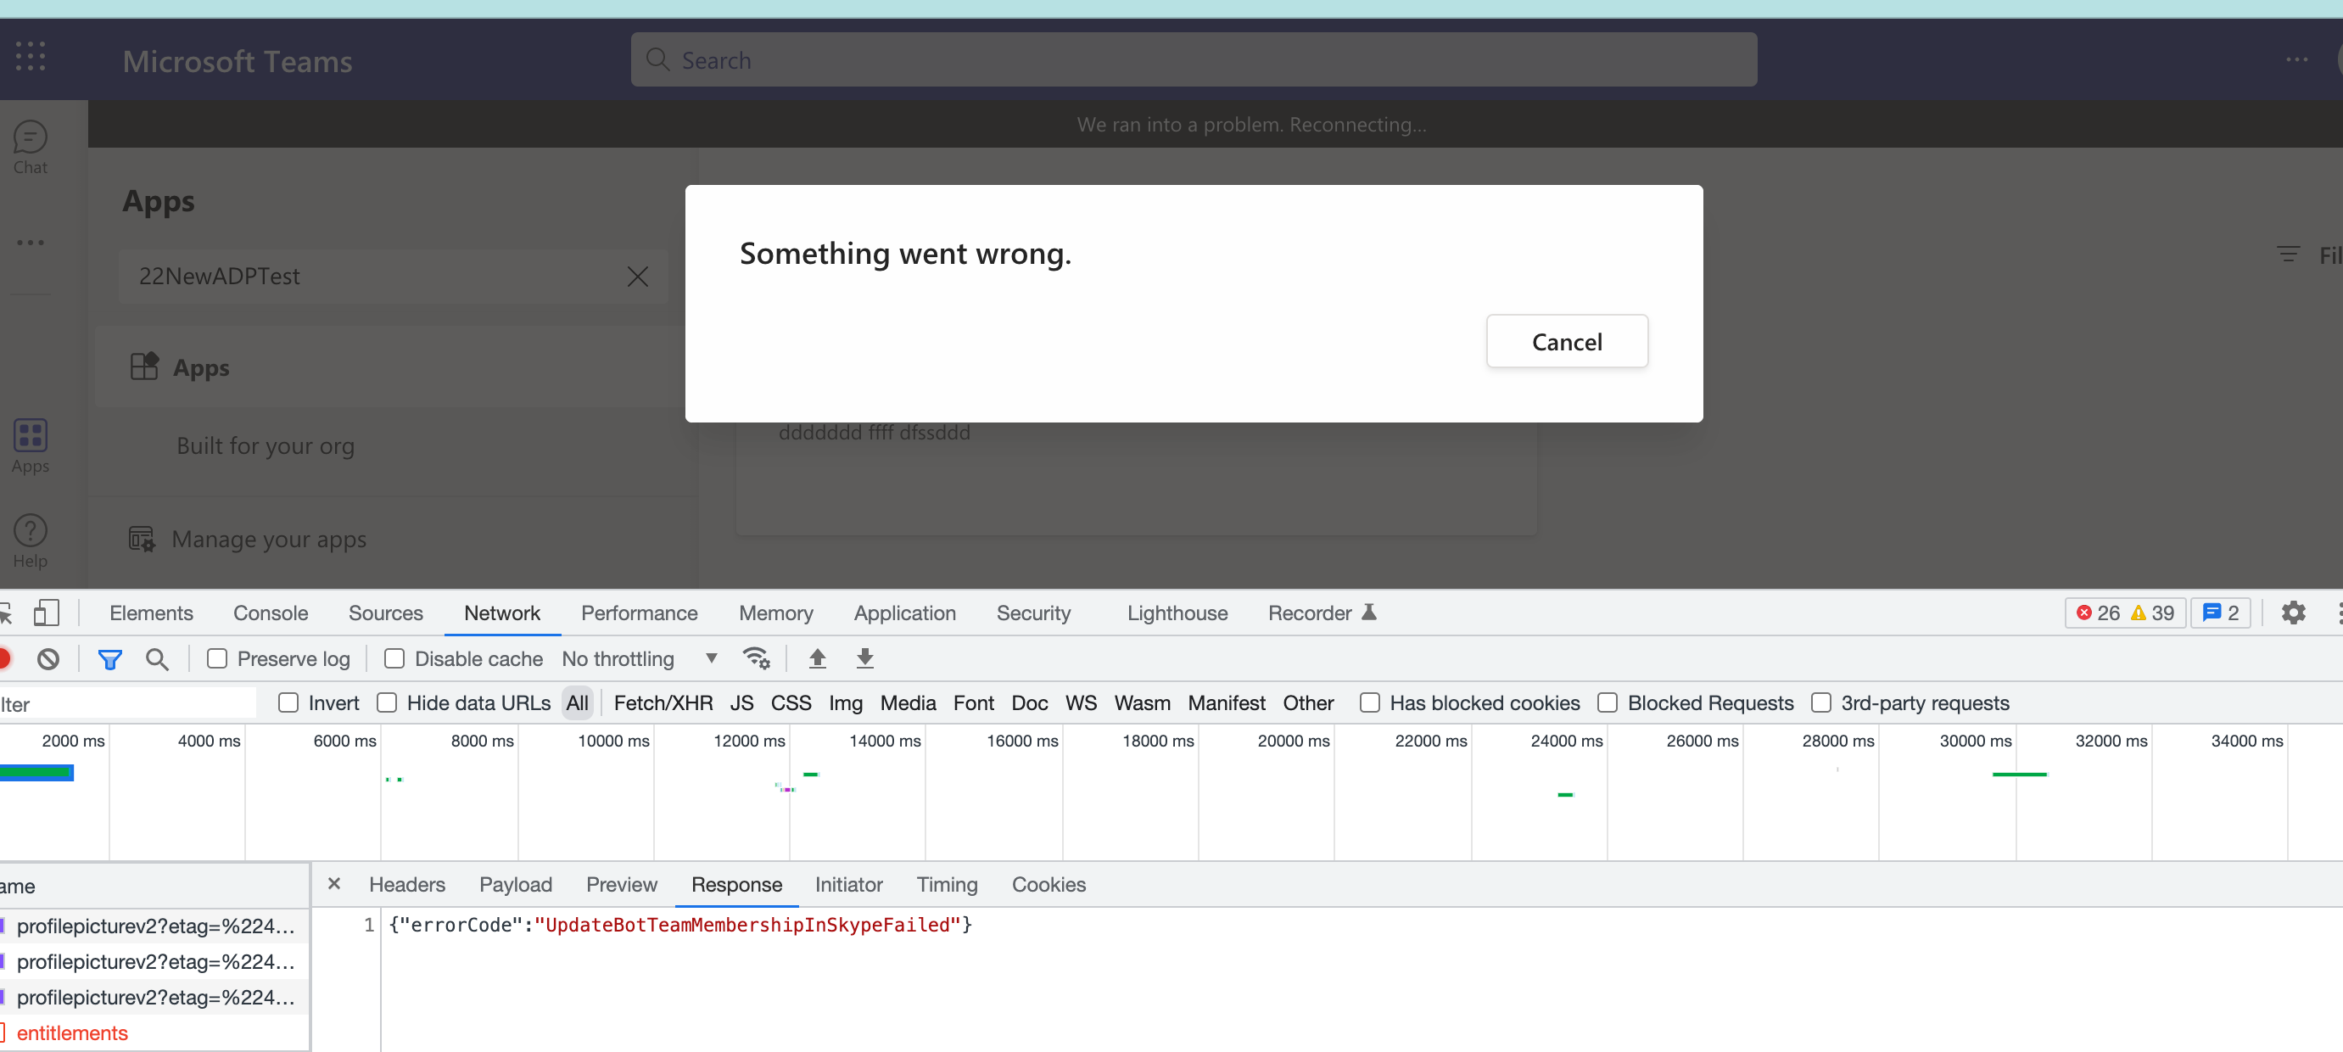2343x1052 pixels.
Task: Switch to the Console panel
Action: click(270, 613)
